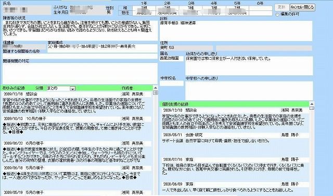Select the 2009/10/13 10月の様子 record header
This screenshot has width=333, height=196.
(x=78, y=119)
